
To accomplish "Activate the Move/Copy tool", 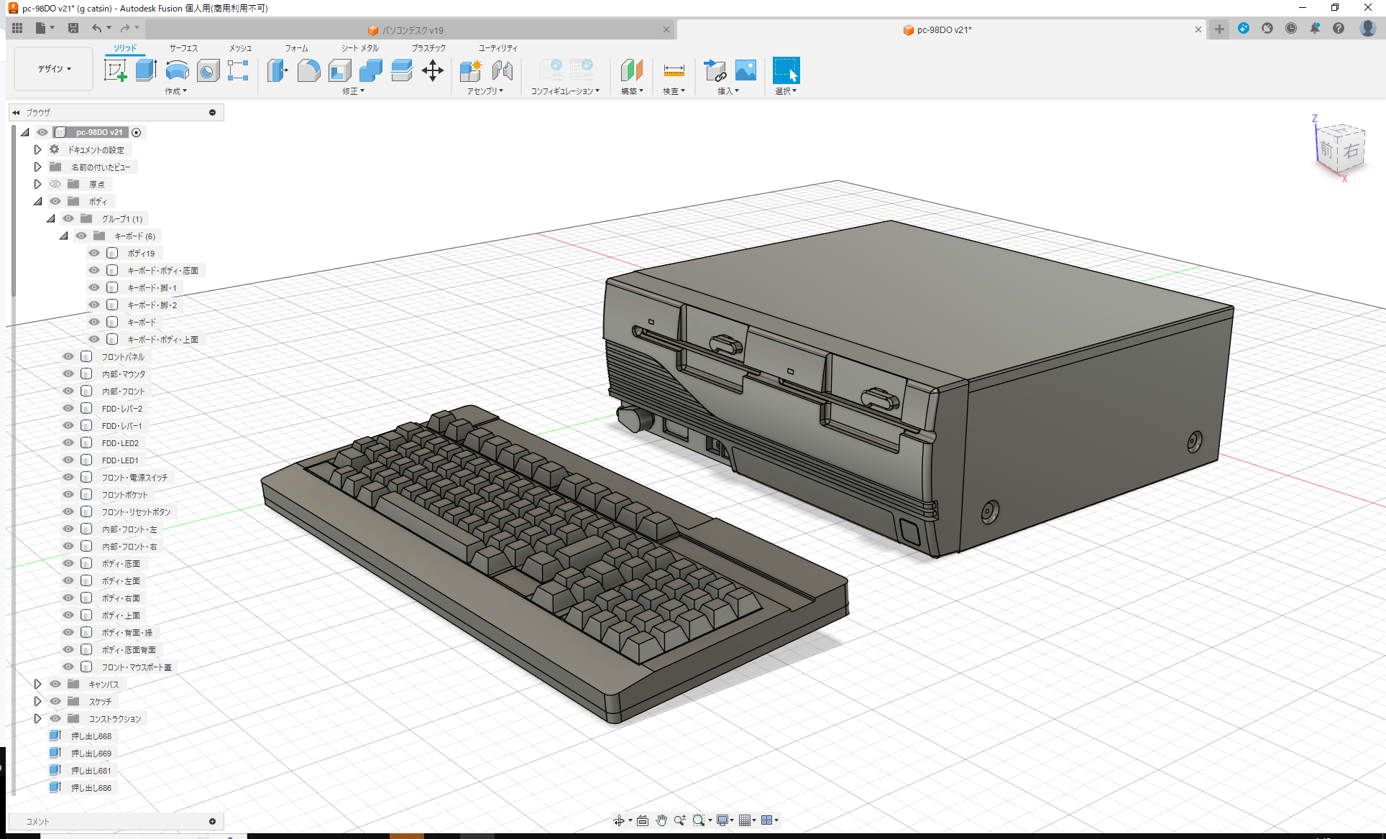I will click(432, 71).
